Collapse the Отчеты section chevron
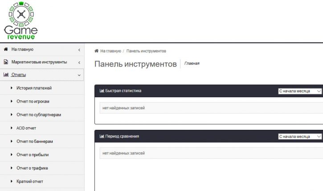This screenshot has height=191, width=323. (x=79, y=75)
